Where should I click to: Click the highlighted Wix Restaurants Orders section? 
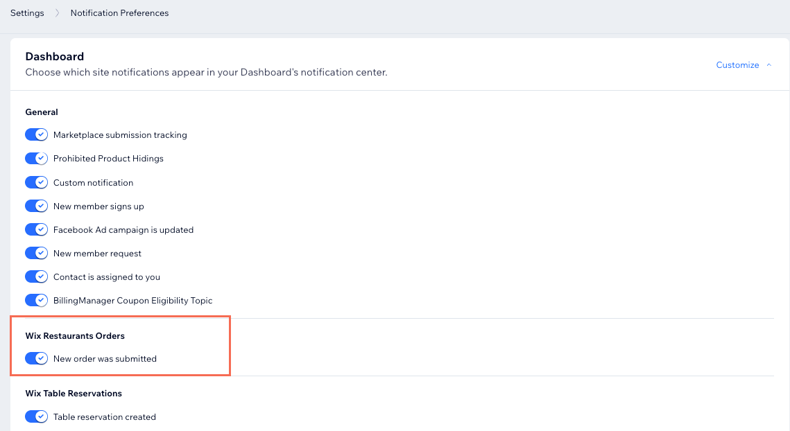(75, 335)
